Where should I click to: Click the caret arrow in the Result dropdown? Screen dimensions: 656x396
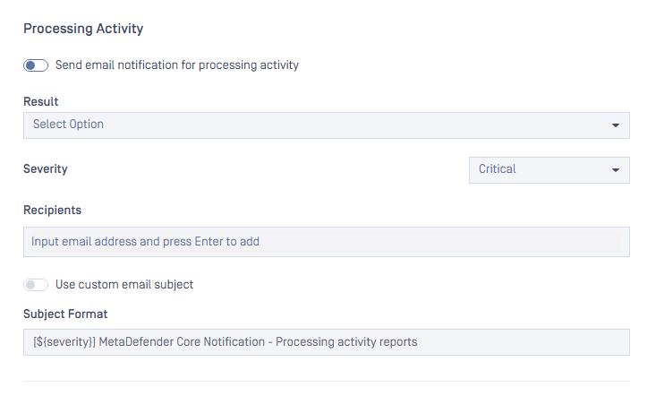coord(616,125)
